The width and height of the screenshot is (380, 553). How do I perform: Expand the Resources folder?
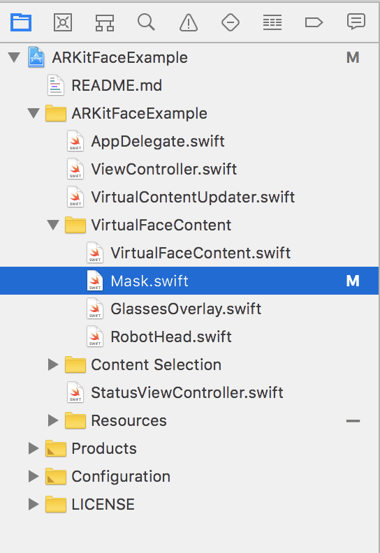coord(53,420)
